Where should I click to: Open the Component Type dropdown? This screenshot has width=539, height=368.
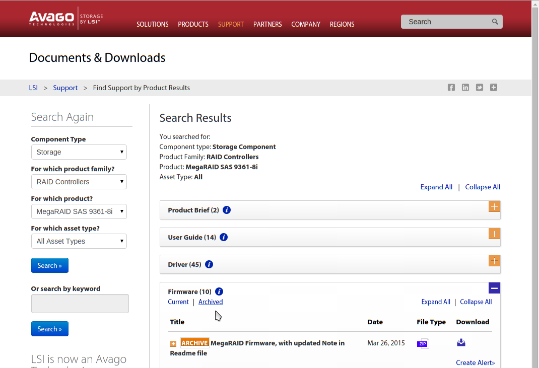79,152
